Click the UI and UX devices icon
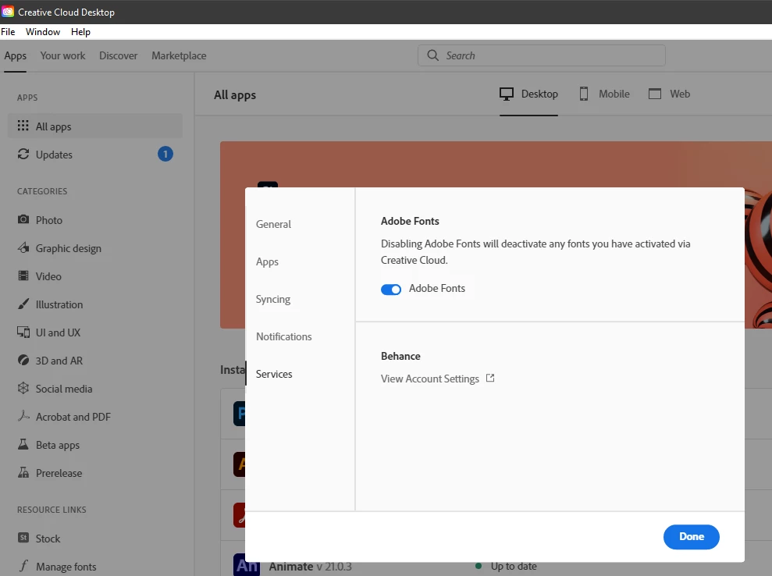 click(23, 332)
